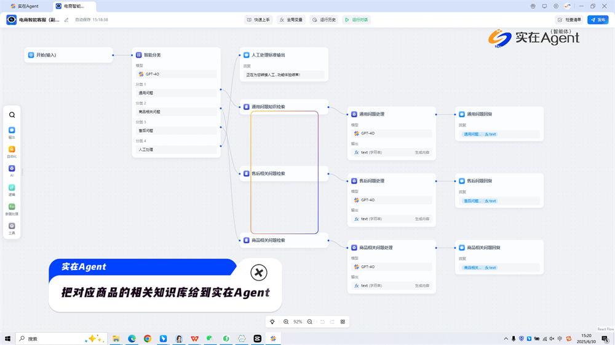Open the AI node category icon
The image size is (615, 345).
12,169
